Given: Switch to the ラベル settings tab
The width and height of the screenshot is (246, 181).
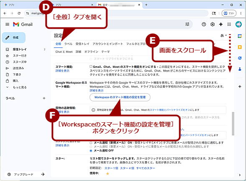Looking at the screenshot, I should click(x=68, y=44).
